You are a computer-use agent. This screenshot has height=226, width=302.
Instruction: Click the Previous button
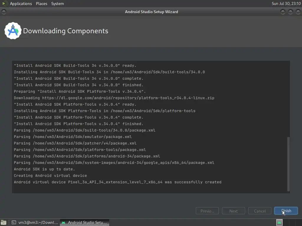click(x=207, y=211)
